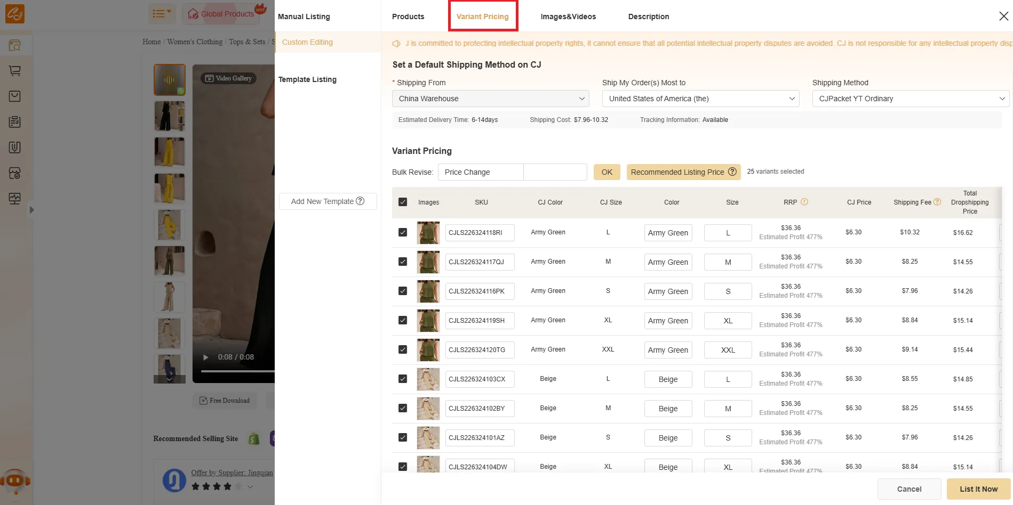Click the Shipping Fee help icon
The height and width of the screenshot is (505, 1013).
pos(937,202)
